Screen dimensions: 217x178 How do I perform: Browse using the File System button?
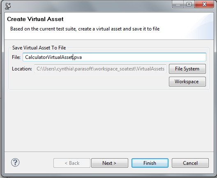[187, 69]
